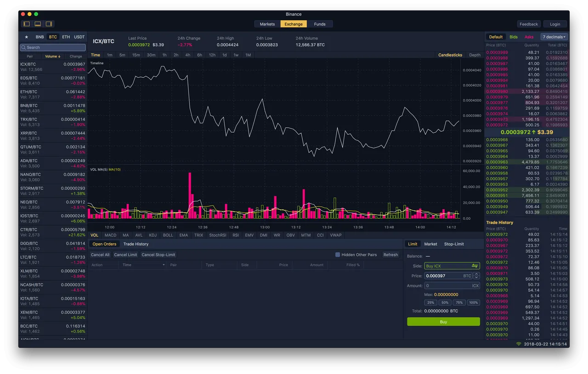Filter markets by BNB
This screenshot has height=374, width=588.
(40, 37)
